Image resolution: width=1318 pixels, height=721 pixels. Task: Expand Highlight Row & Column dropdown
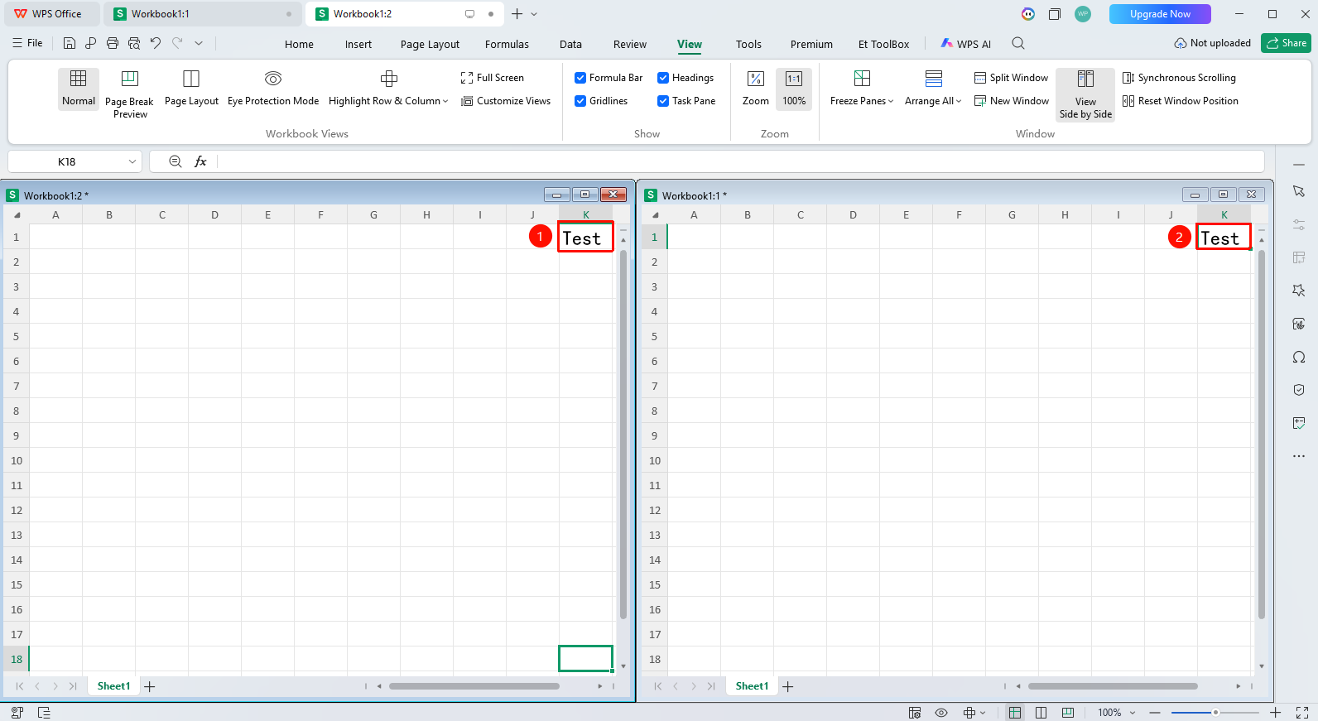point(445,102)
